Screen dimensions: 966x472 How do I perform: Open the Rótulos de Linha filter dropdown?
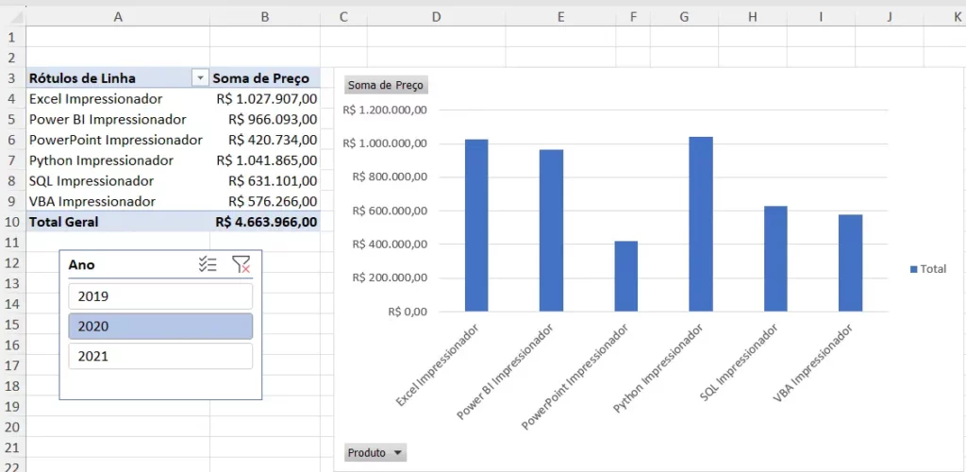[200, 78]
